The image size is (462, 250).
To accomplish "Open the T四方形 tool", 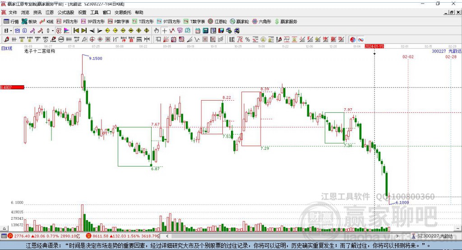I will coord(143,22).
